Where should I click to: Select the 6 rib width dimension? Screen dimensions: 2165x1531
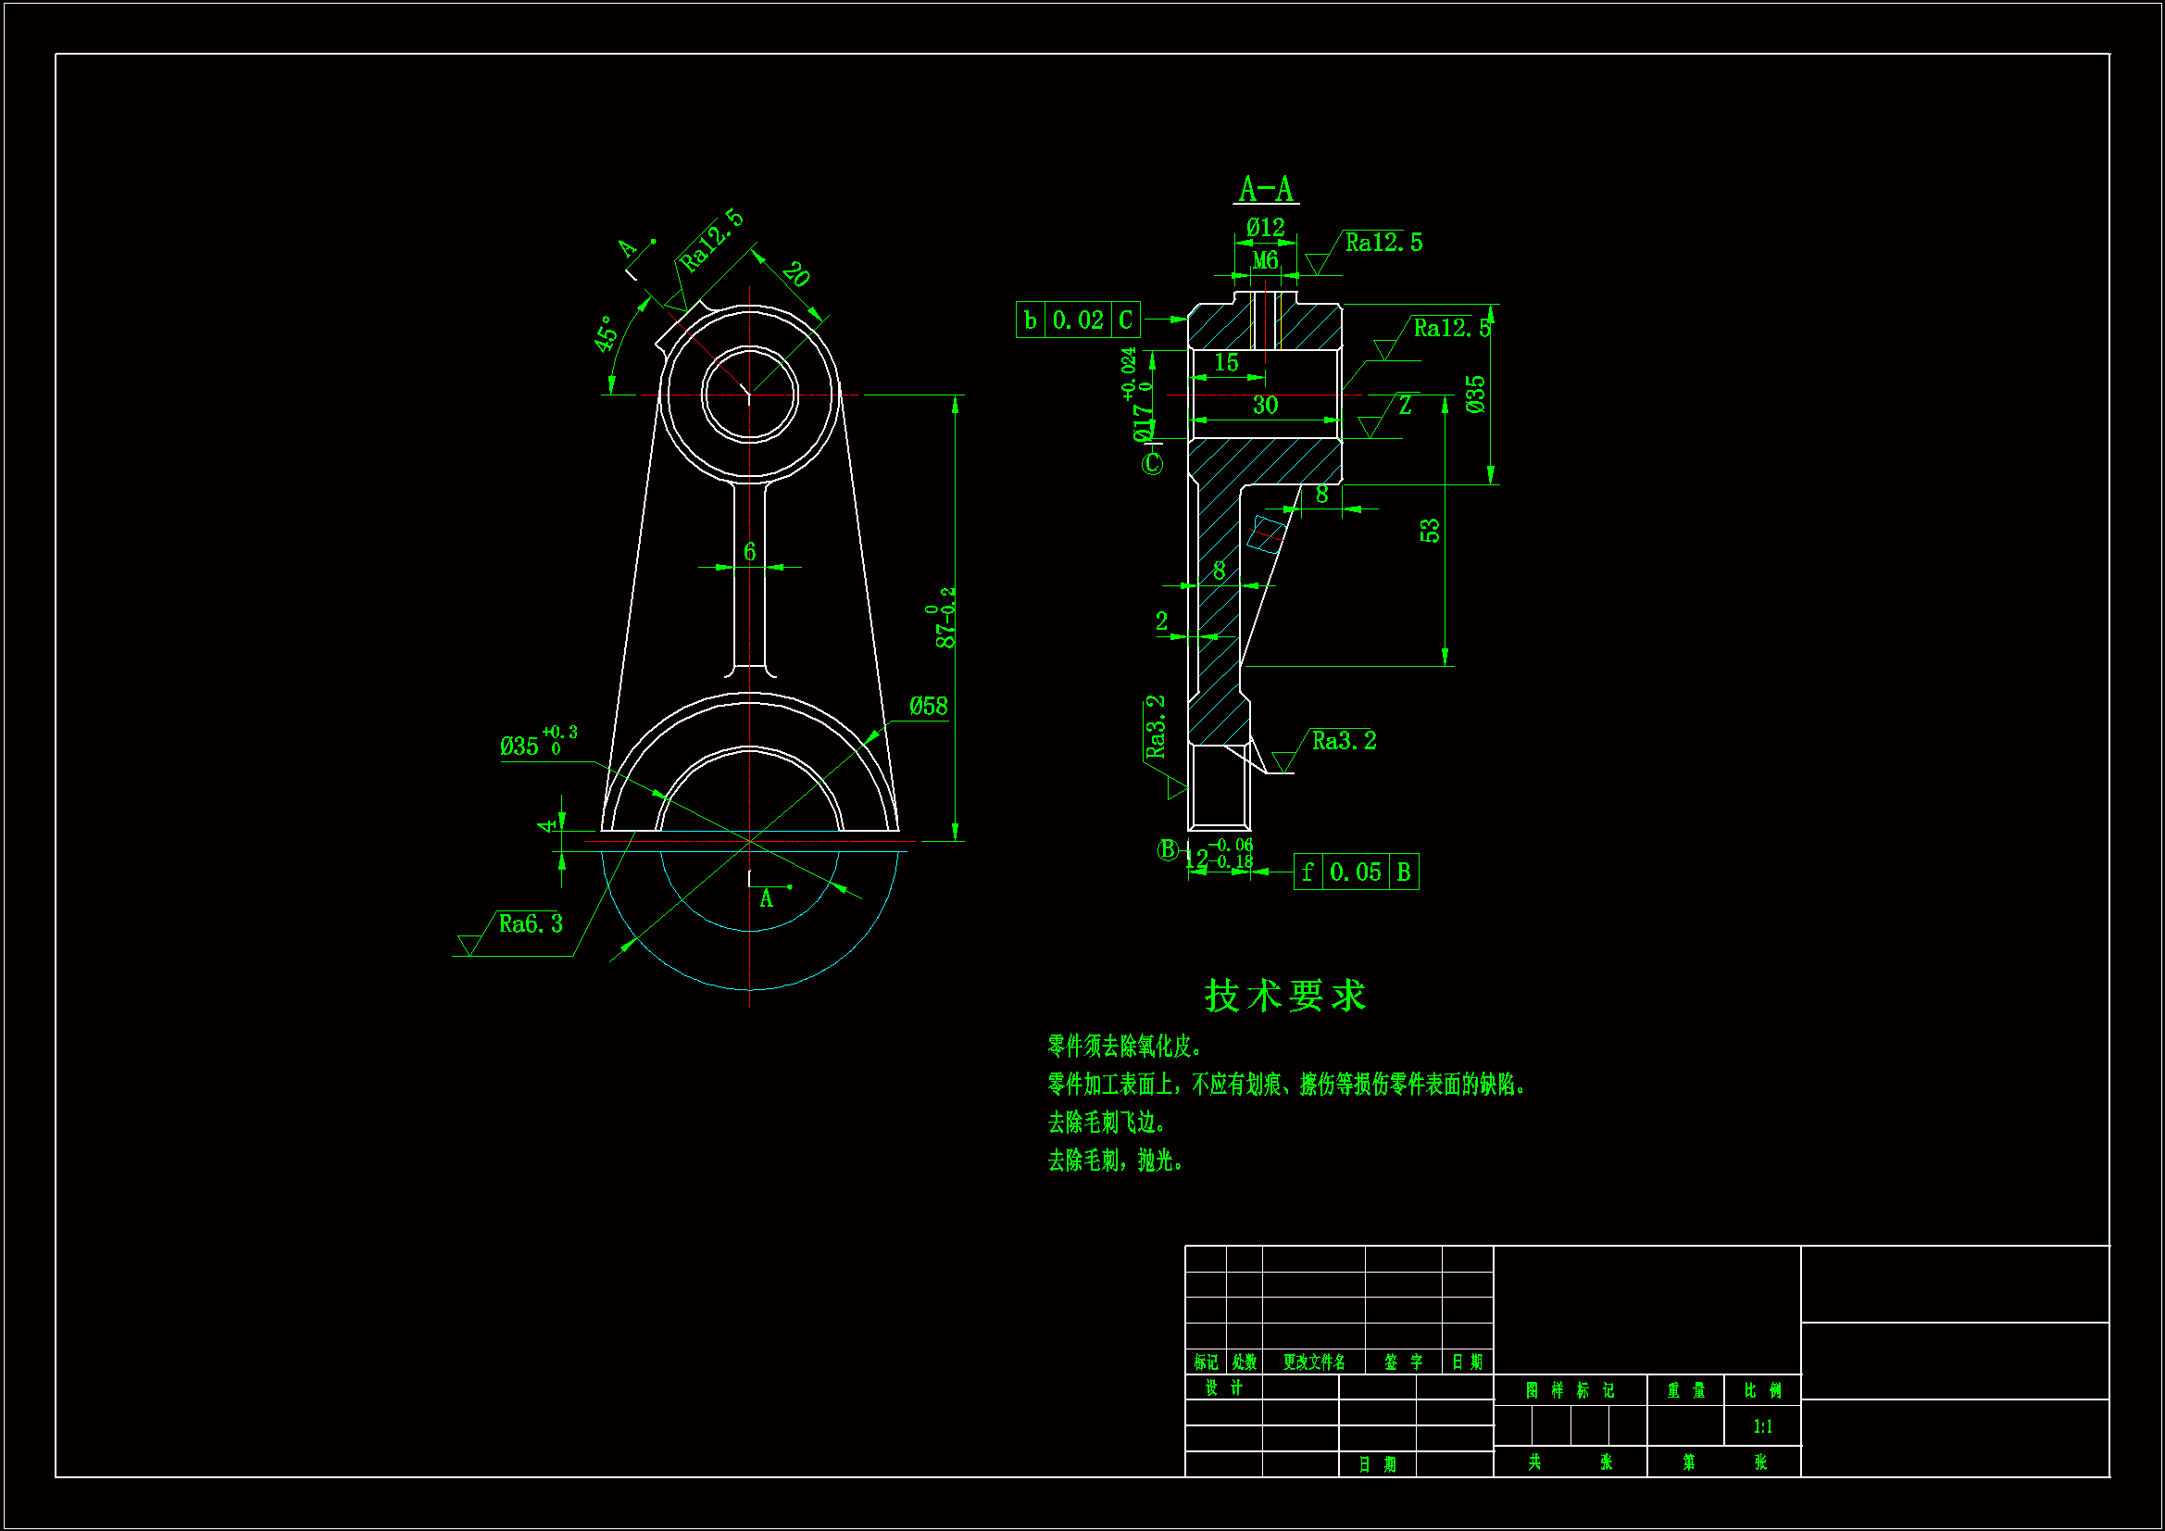(x=750, y=552)
